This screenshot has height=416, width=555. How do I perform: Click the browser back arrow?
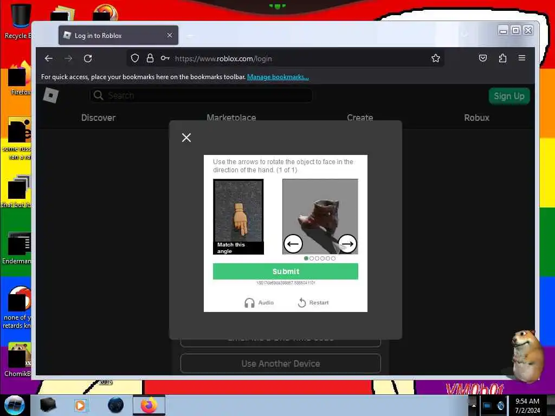pyautogui.click(x=48, y=58)
